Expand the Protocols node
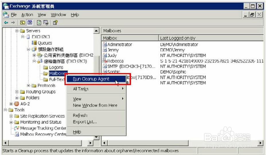Screen dimensions: 266x155 (28, 85)
